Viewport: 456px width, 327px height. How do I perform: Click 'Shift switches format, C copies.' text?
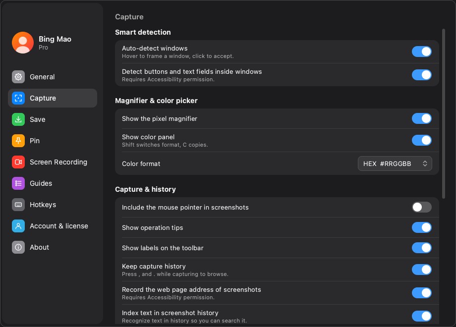tap(165, 145)
